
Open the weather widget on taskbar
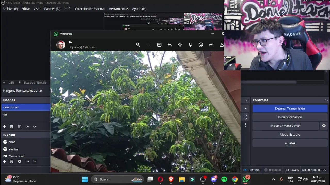[x=21, y=179]
